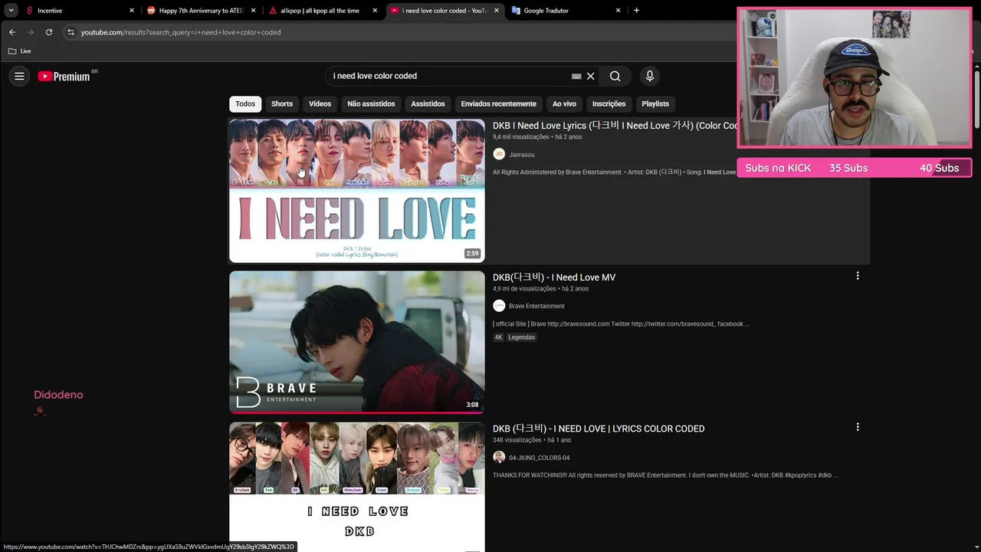View site information icon in address bar

(71, 32)
